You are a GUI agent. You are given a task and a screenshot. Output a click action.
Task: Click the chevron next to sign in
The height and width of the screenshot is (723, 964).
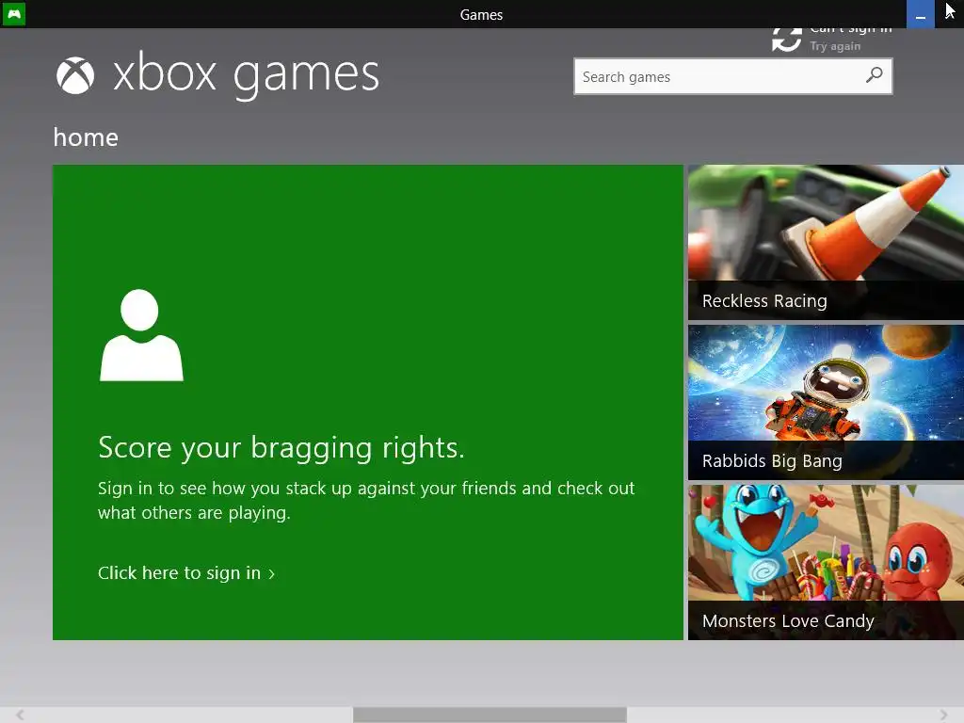(x=271, y=574)
